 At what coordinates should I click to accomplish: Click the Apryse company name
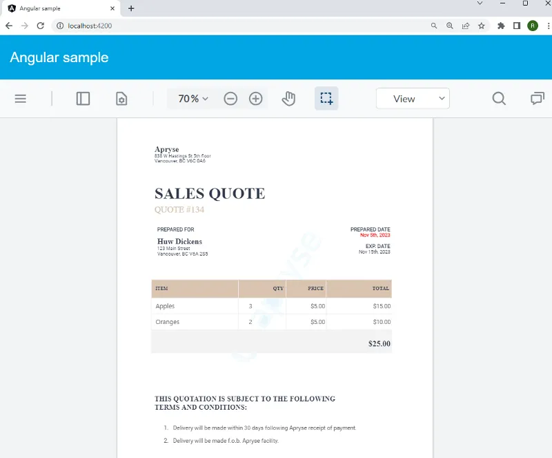[x=166, y=149]
